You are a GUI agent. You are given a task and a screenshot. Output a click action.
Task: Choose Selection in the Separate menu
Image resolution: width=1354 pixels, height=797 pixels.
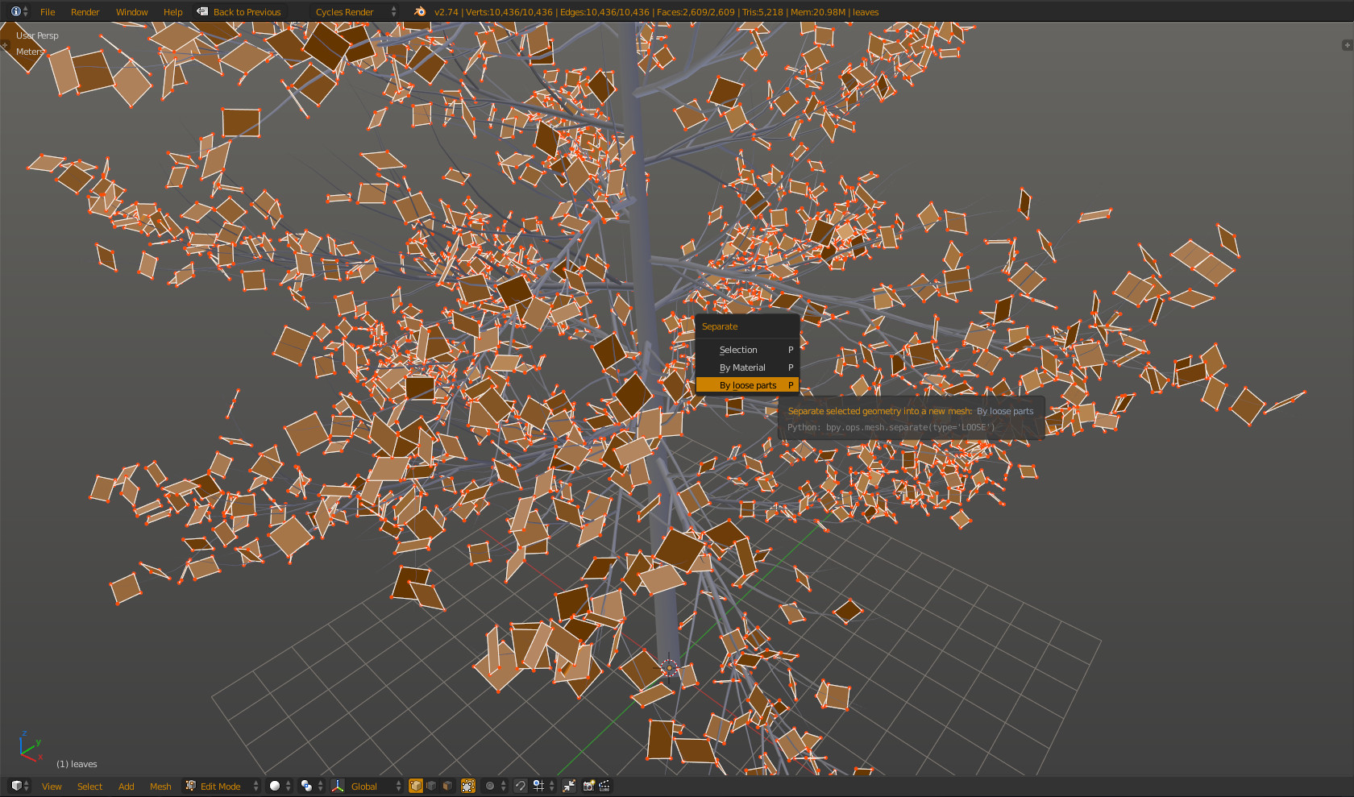747,350
